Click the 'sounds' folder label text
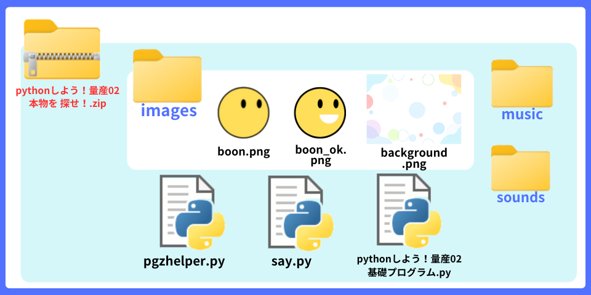This screenshot has width=591, height=295. click(x=521, y=197)
